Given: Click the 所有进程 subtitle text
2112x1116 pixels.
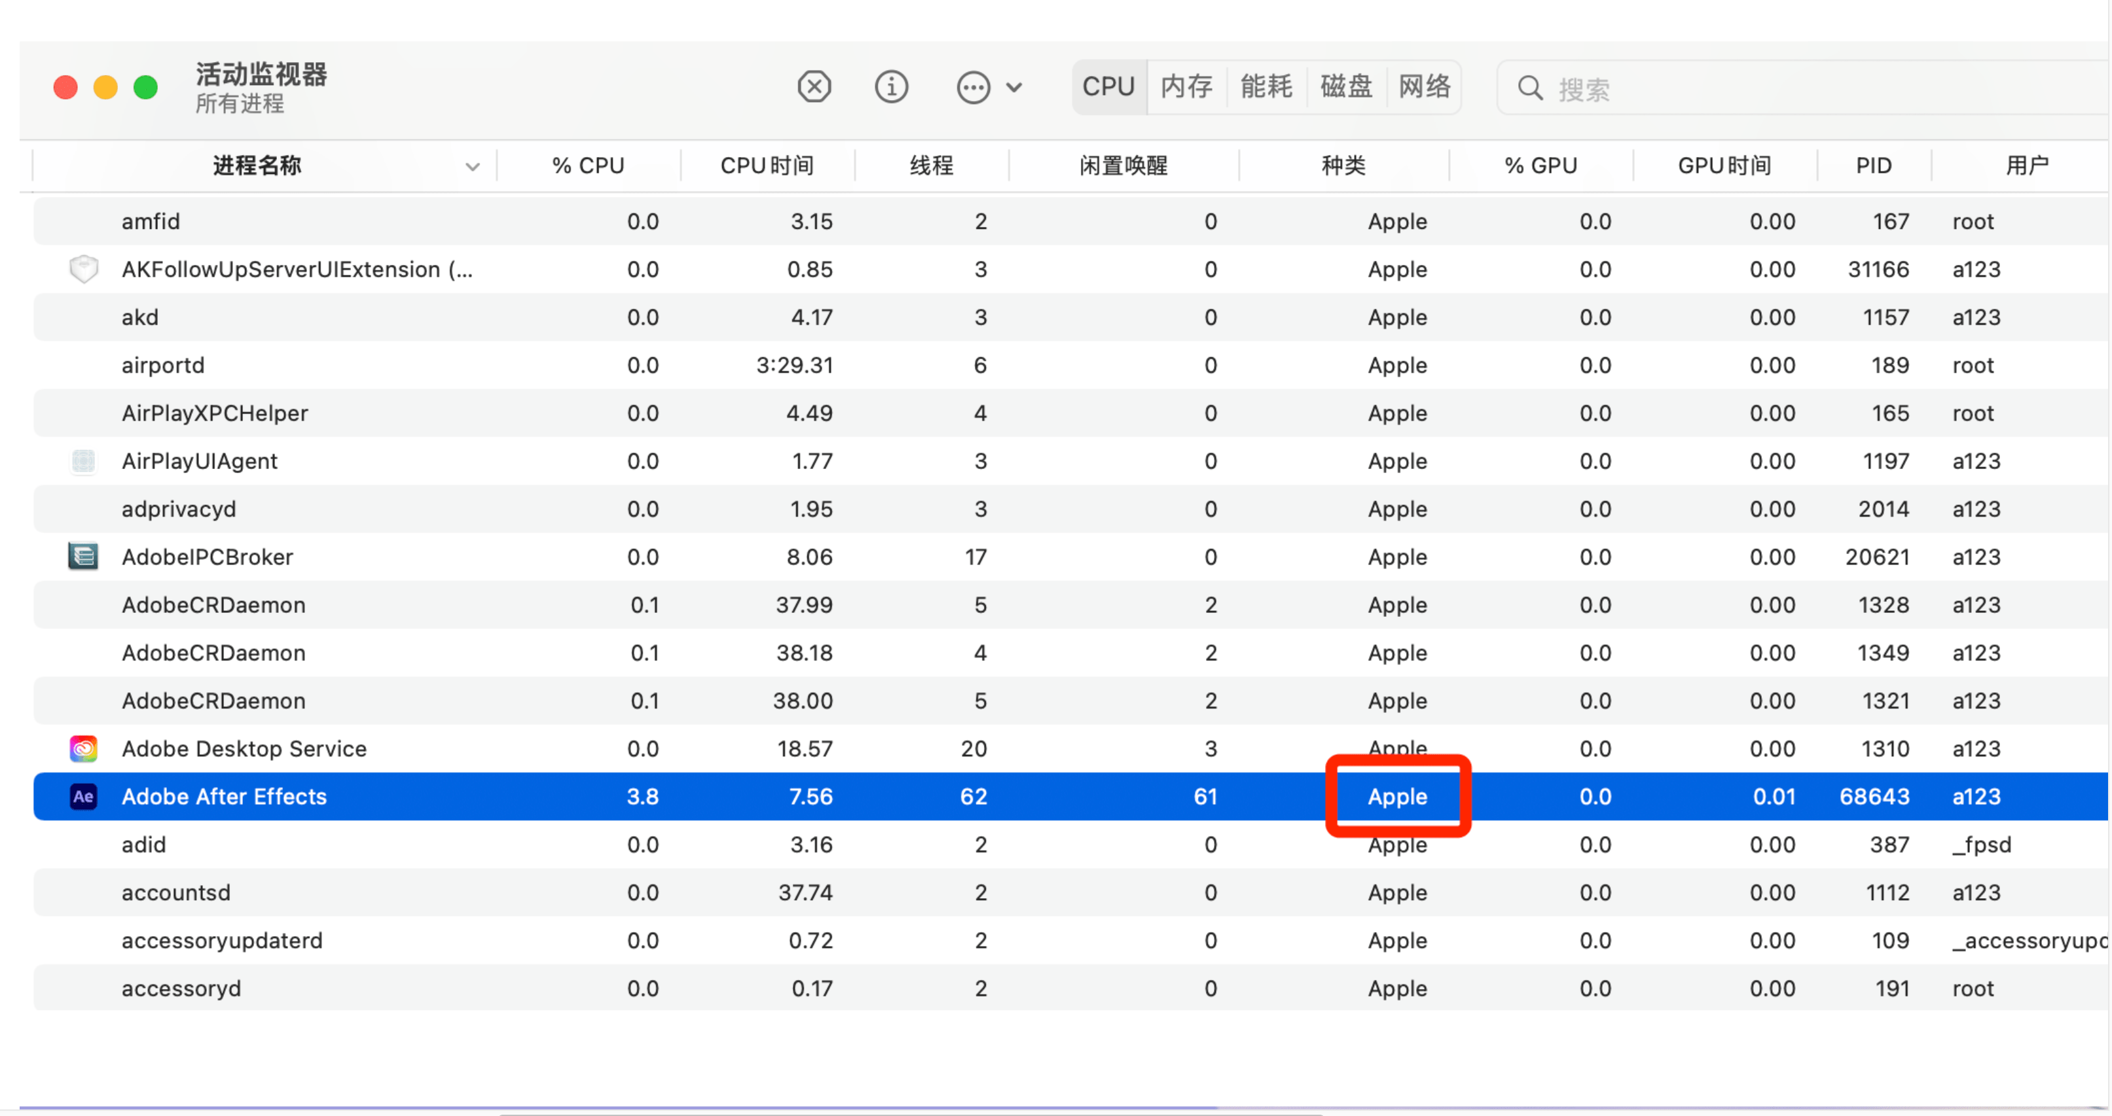Looking at the screenshot, I should coord(240,104).
